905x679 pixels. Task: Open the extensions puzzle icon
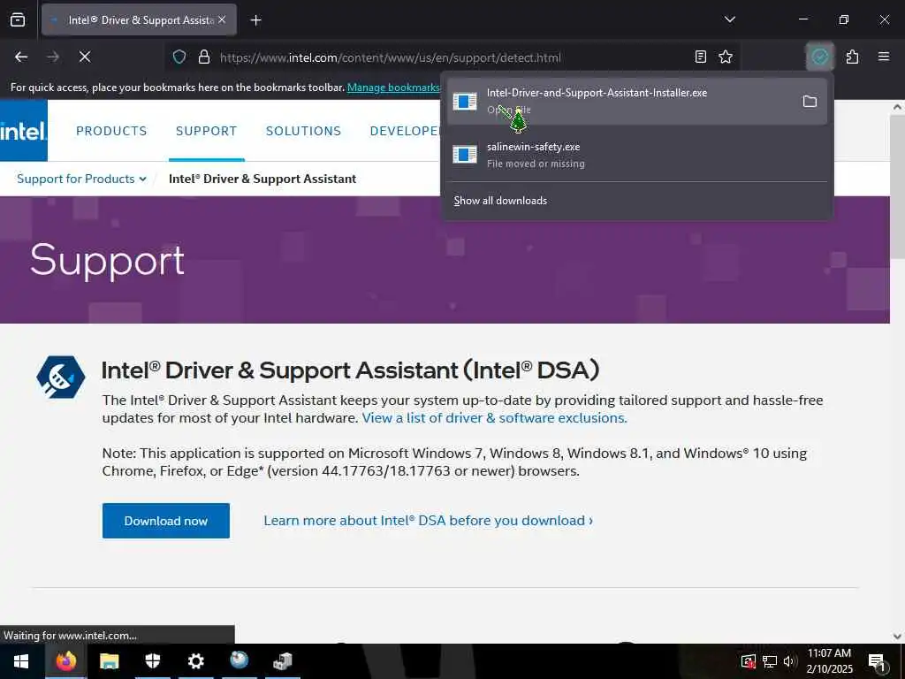coord(852,57)
